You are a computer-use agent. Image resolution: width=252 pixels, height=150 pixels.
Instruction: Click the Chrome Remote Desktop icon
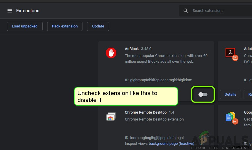click(111, 116)
